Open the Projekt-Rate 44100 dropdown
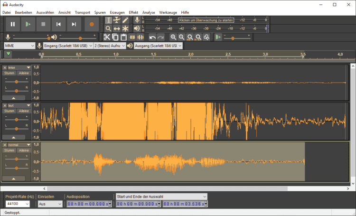 (18, 204)
